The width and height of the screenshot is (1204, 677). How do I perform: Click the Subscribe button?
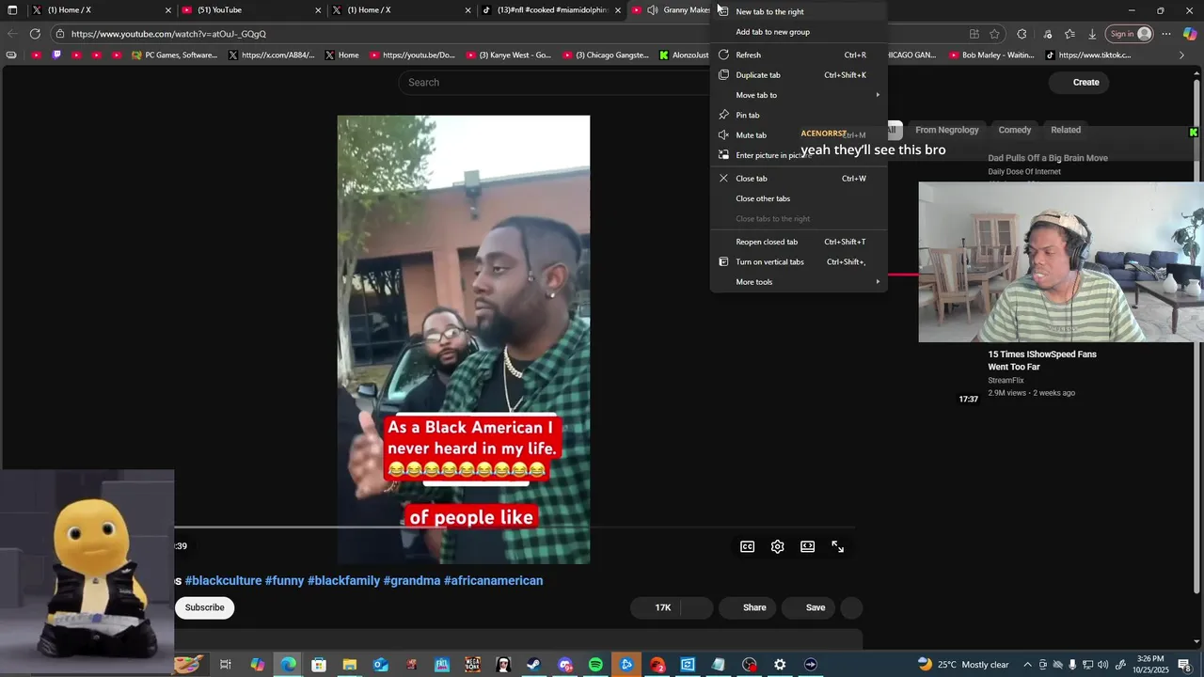204,607
